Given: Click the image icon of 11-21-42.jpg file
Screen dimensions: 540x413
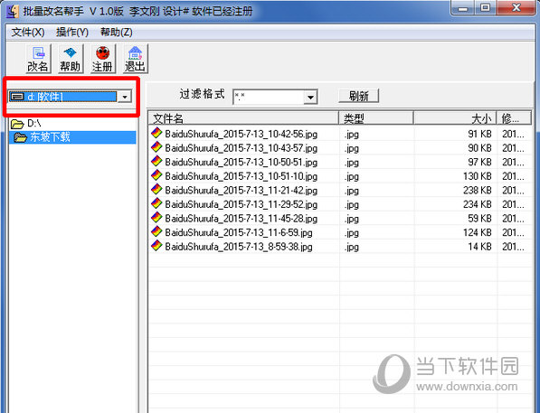Looking at the screenshot, I should point(156,189).
